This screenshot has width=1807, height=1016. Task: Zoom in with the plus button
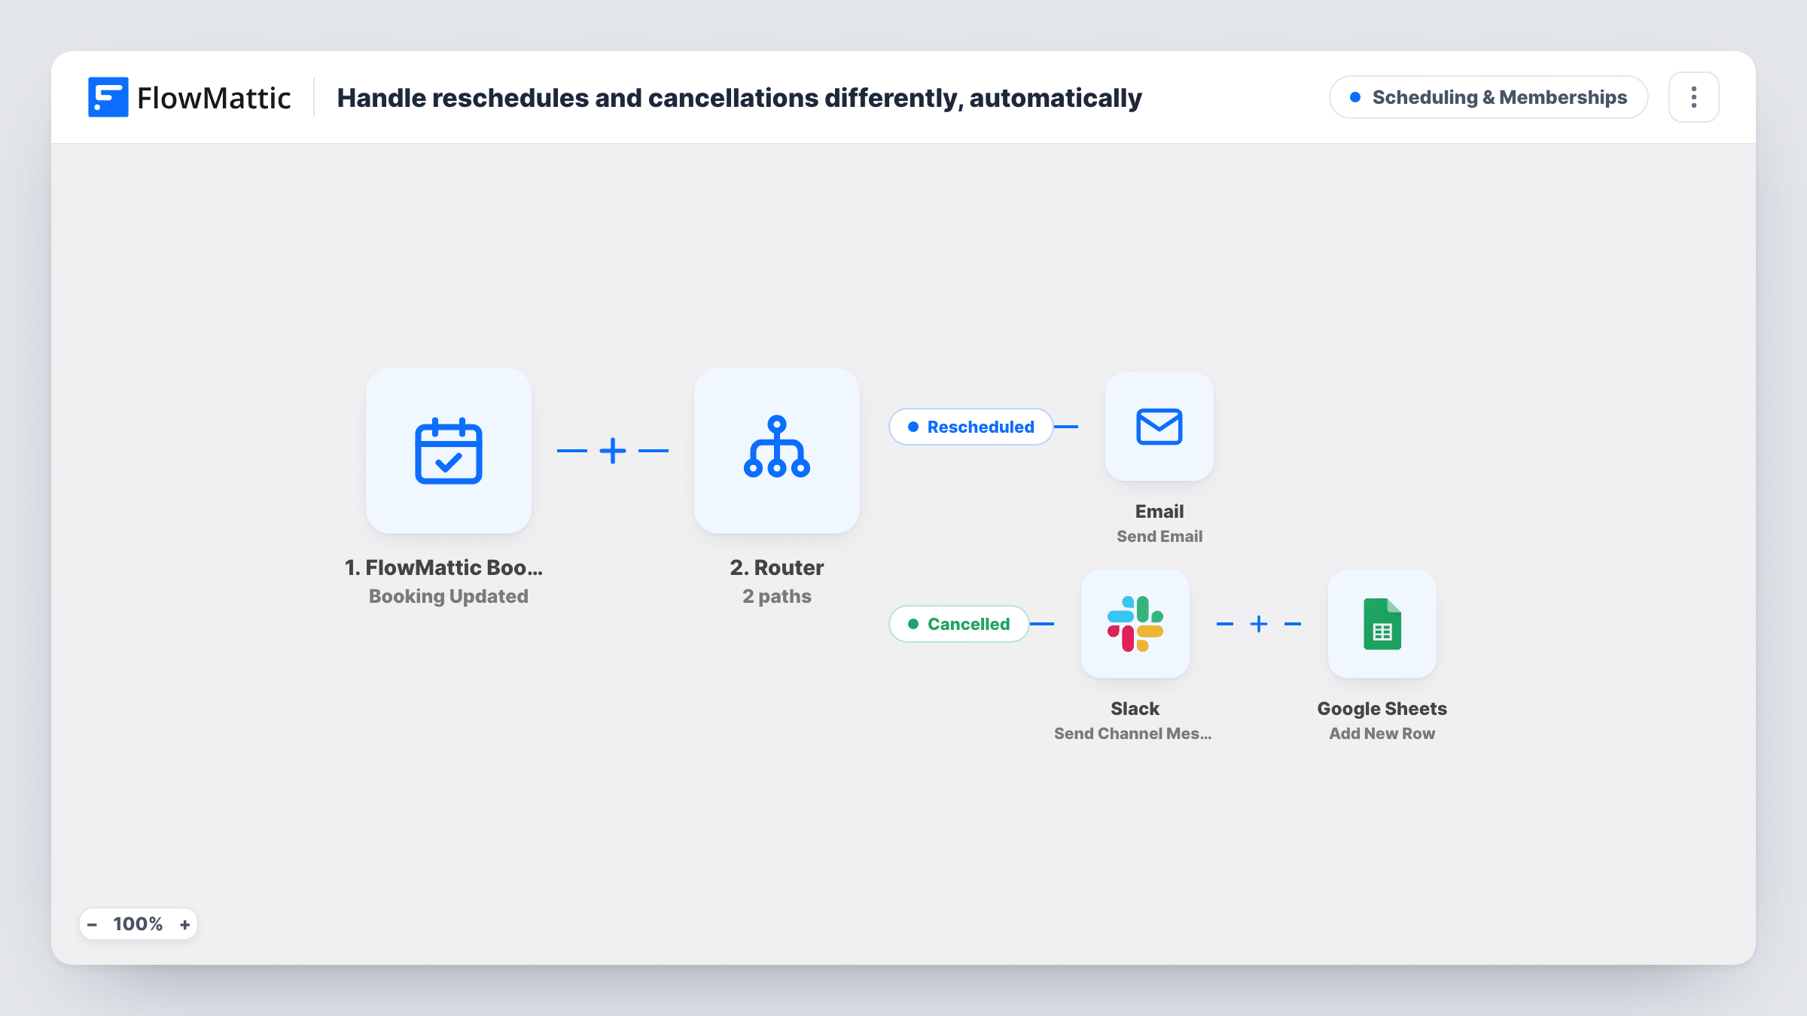coord(184,924)
